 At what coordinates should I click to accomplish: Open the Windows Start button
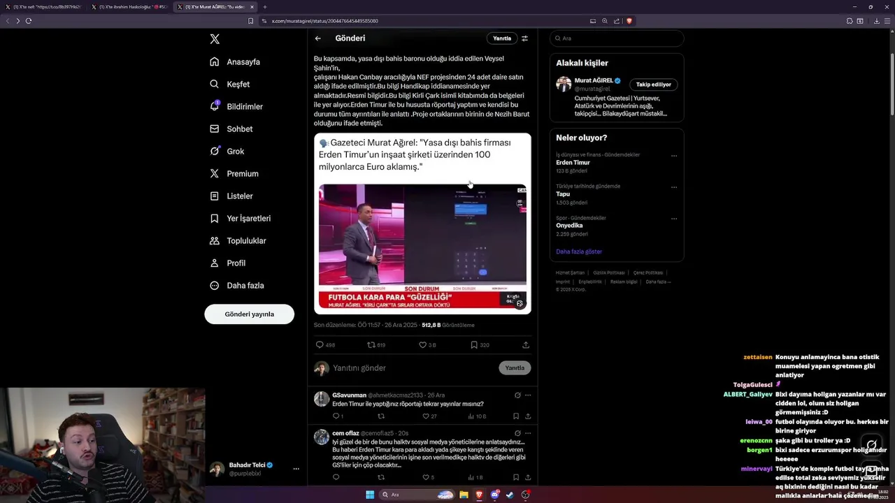pos(370,495)
